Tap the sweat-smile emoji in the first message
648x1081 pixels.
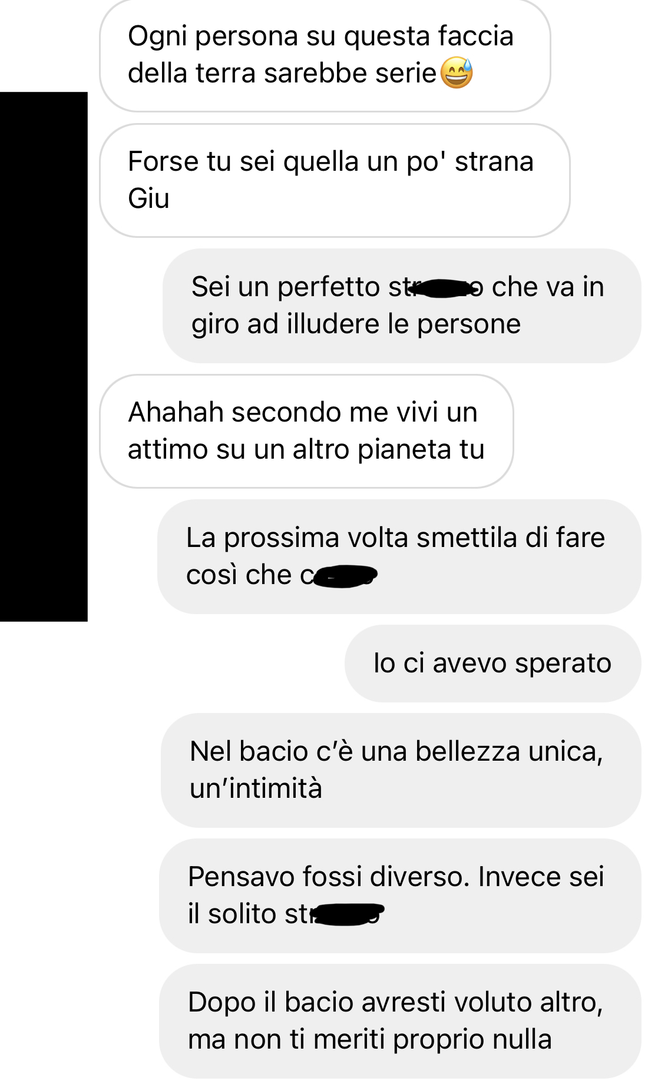(x=457, y=72)
